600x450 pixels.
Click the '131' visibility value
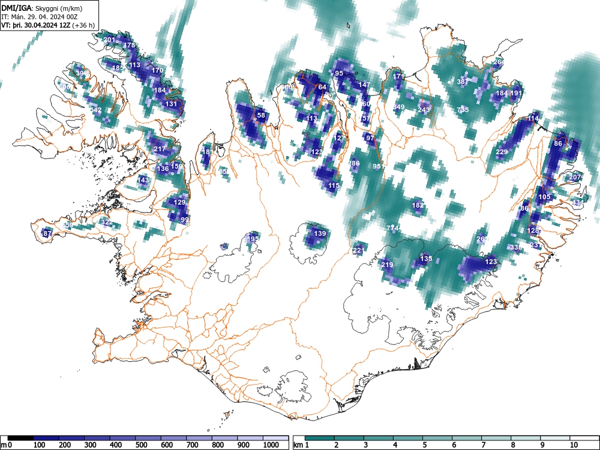point(171,104)
